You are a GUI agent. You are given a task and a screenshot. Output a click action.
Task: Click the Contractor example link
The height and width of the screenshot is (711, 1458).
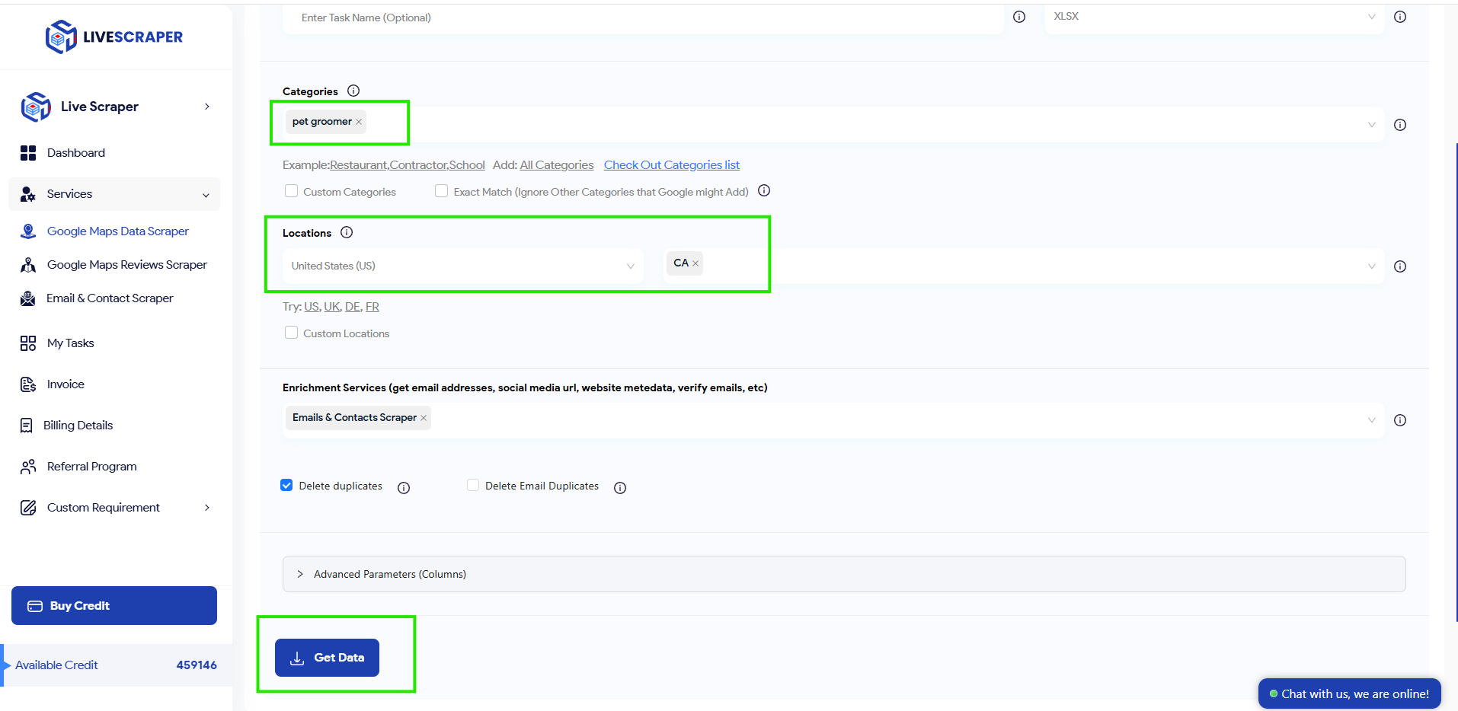pyautogui.click(x=417, y=165)
